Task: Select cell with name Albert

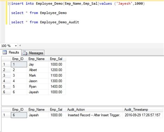Action: point(38,70)
